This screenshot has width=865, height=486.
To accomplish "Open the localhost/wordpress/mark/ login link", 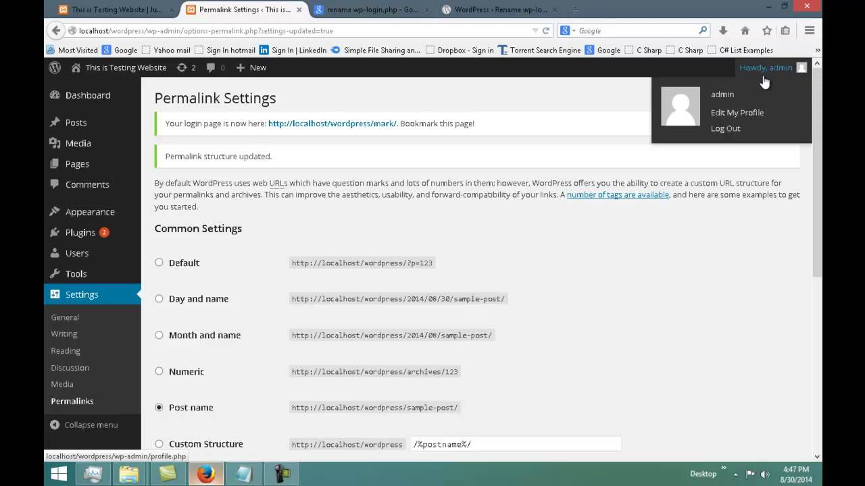I will coord(332,124).
